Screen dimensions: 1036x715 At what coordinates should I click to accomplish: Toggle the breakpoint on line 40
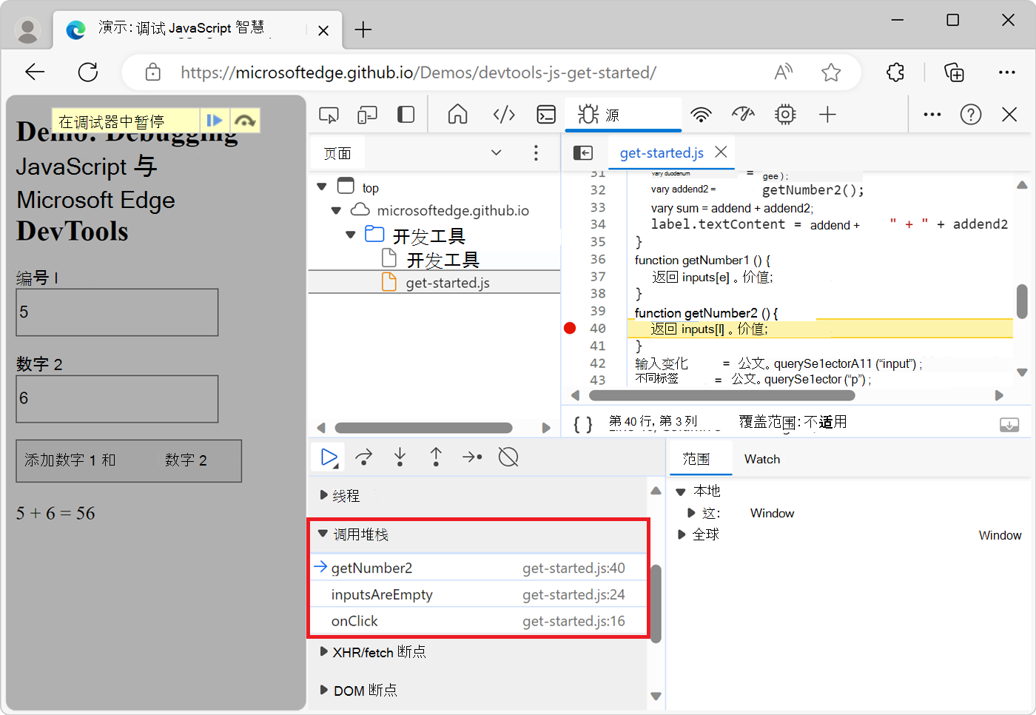click(x=570, y=327)
